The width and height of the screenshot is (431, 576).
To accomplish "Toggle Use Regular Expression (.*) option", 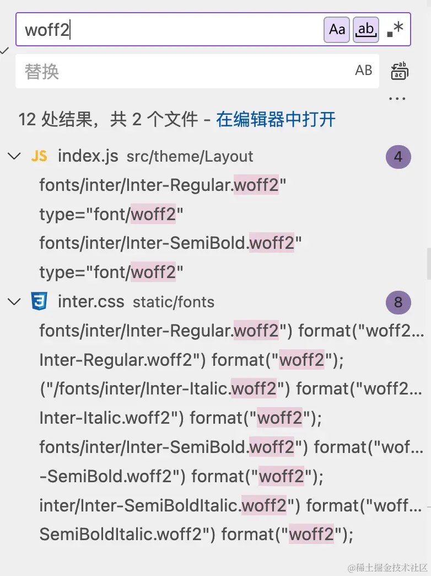I will point(395,29).
